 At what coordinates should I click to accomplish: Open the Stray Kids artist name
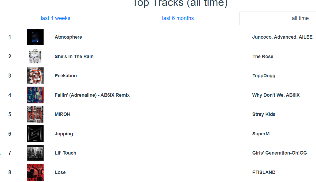[x=264, y=114]
